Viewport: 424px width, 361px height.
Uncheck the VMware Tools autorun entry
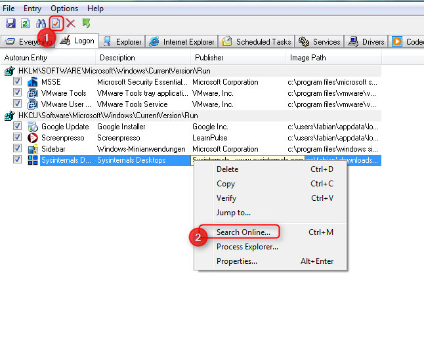point(17,92)
